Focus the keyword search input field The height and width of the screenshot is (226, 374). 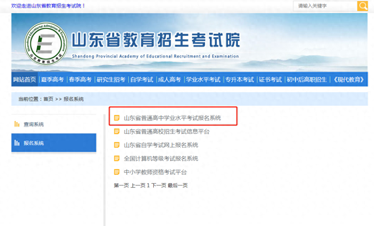325,6
